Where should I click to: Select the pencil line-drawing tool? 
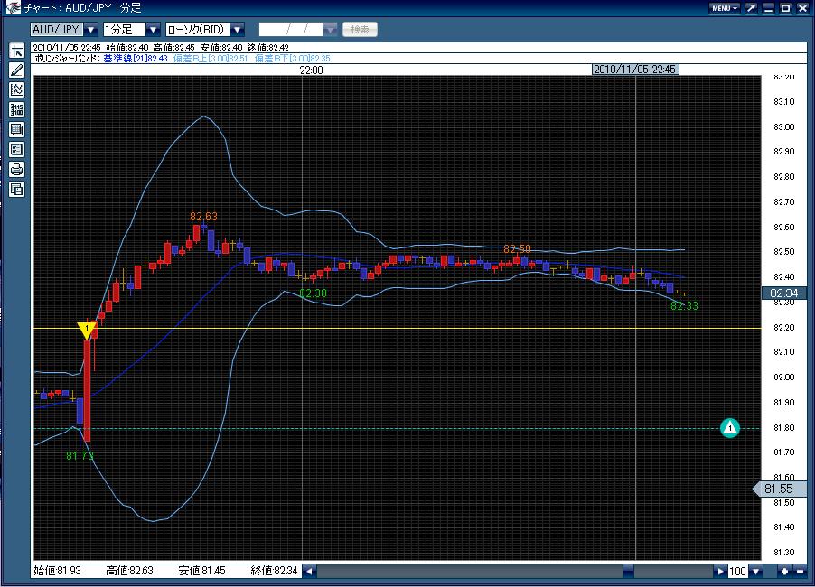pos(16,70)
